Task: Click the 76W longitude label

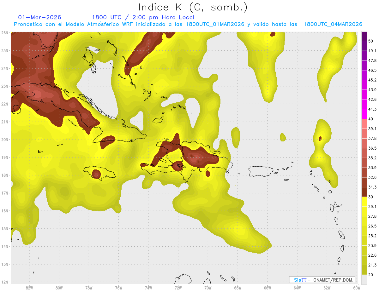Action: tap(119, 288)
